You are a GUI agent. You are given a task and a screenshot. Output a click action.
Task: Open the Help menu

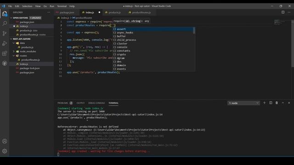[x=72, y=6]
